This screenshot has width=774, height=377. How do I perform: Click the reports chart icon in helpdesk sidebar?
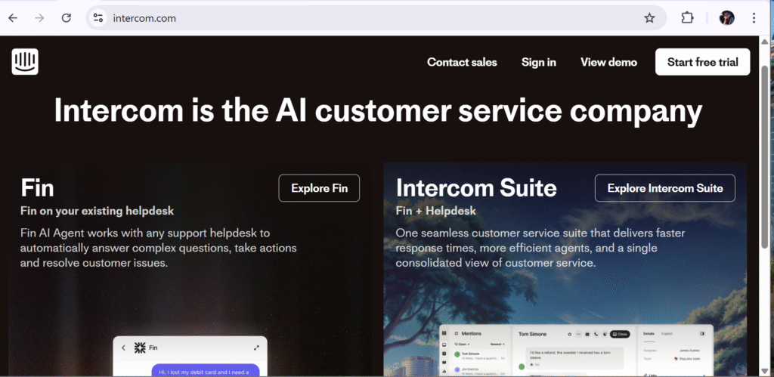click(x=444, y=371)
